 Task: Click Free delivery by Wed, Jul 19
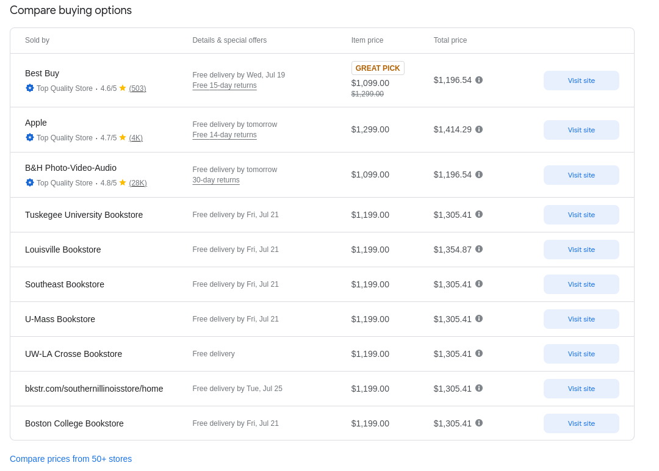click(239, 75)
